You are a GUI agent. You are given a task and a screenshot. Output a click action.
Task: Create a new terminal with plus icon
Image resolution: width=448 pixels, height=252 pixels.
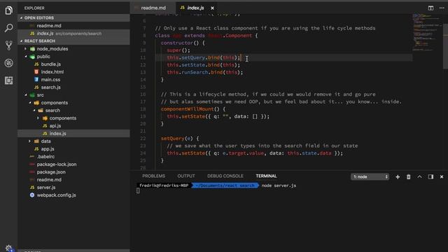coord(398,177)
